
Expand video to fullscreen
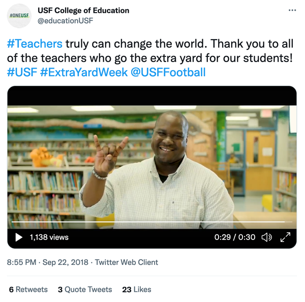[x=286, y=237]
